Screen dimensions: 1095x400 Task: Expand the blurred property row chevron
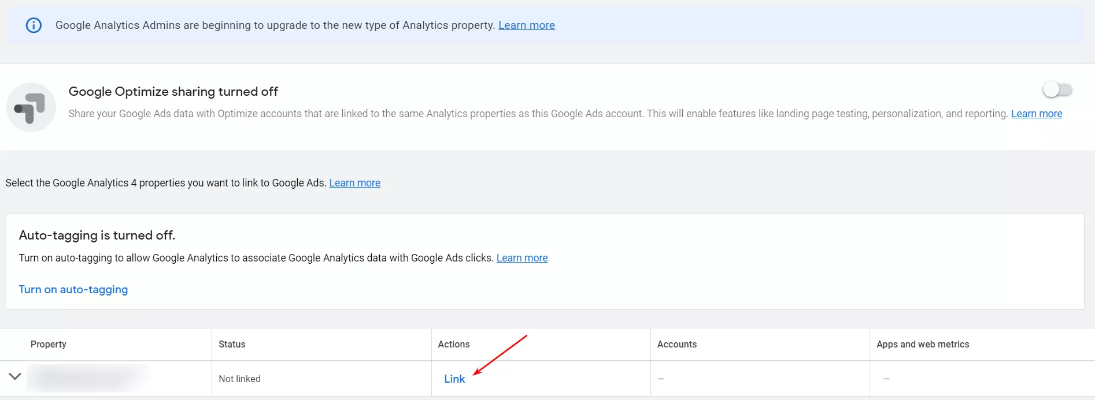pyautogui.click(x=15, y=376)
